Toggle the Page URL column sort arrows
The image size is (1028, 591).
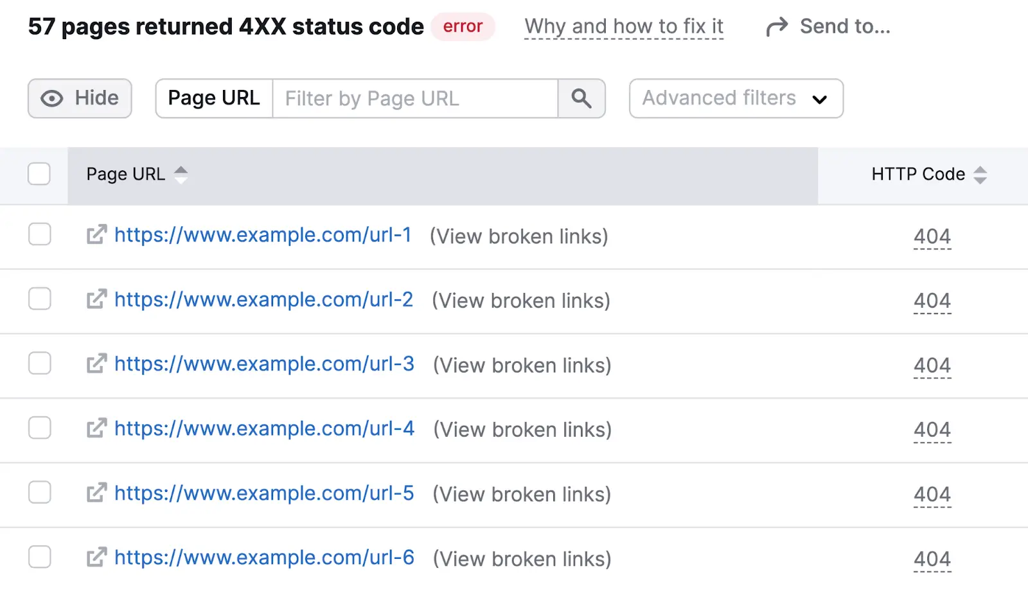pyautogui.click(x=181, y=173)
